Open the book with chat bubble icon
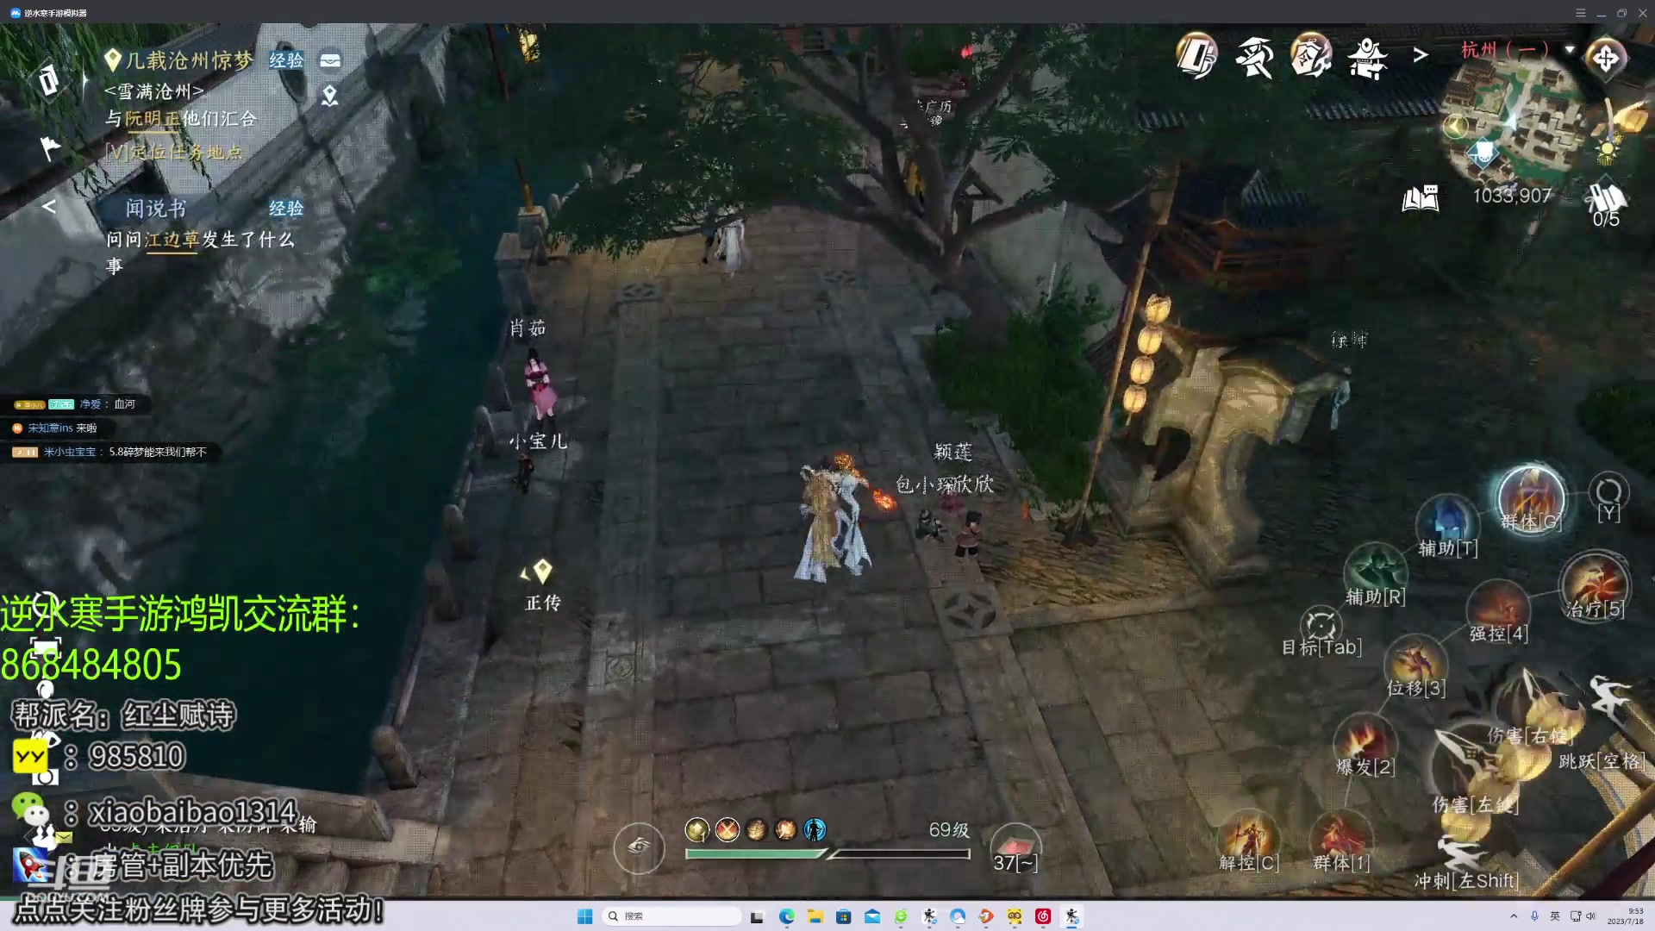1655x931 pixels. (x=1421, y=199)
